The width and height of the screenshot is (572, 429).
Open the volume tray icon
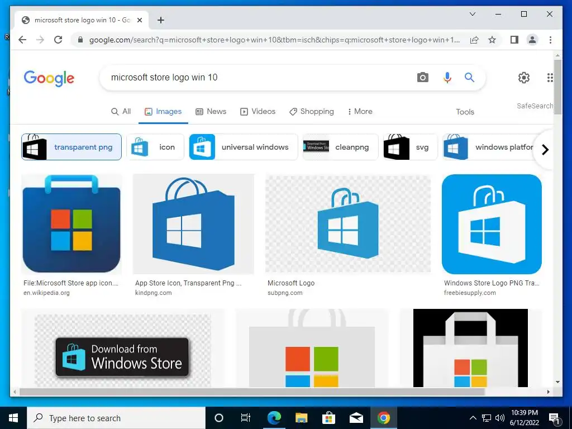click(x=500, y=418)
